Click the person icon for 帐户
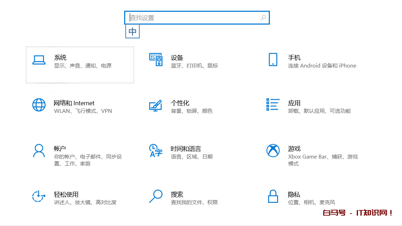Screen dimensions: 402x226 [x=39, y=151]
